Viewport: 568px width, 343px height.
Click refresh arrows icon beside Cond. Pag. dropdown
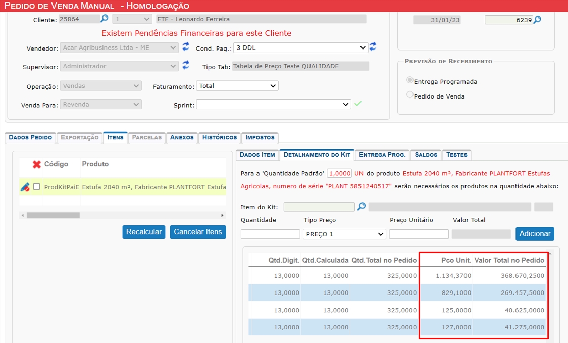pyautogui.click(x=373, y=46)
